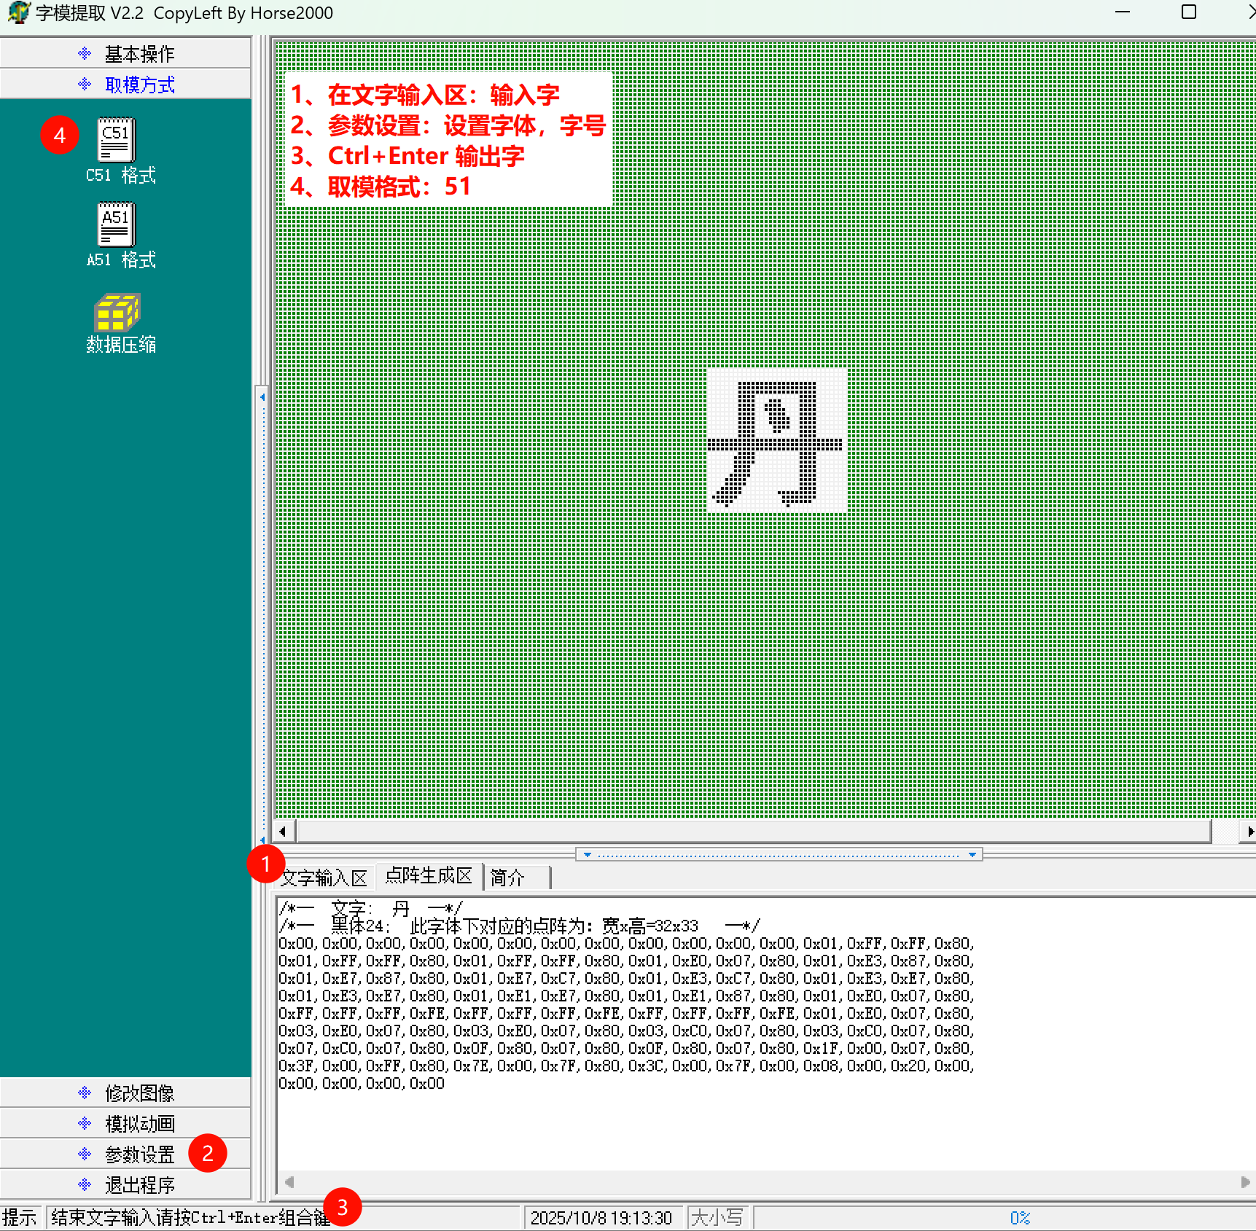The width and height of the screenshot is (1256, 1231).
Task: Switch to the 文字输入区 tab
Action: [324, 878]
